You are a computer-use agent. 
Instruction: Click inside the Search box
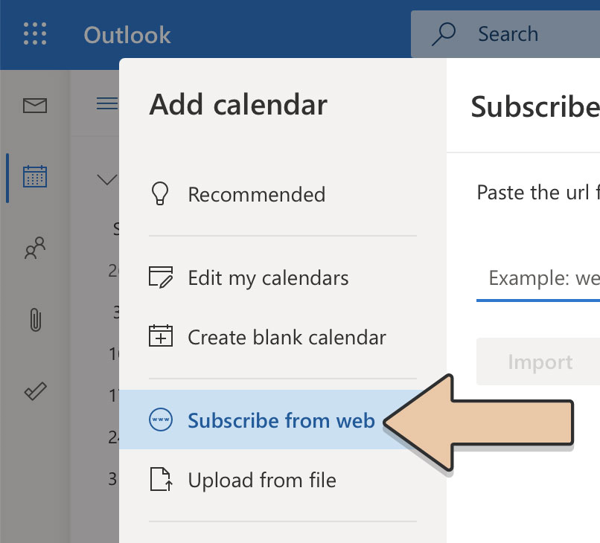point(505,34)
